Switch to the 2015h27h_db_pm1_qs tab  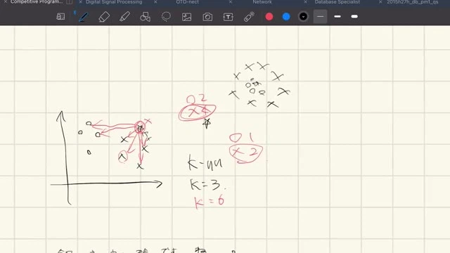pyautogui.click(x=413, y=2)
